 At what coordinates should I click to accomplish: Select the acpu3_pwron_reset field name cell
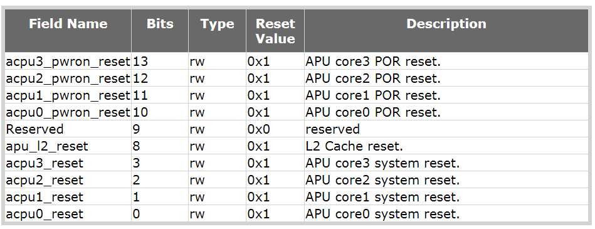pos(68,61)
